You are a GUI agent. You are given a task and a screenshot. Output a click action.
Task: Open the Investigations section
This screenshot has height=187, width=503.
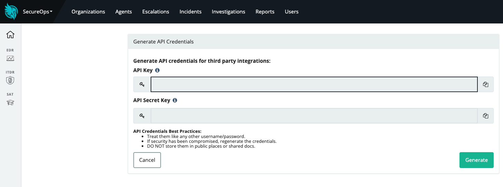pyautogui.click(x=228, y=12)
